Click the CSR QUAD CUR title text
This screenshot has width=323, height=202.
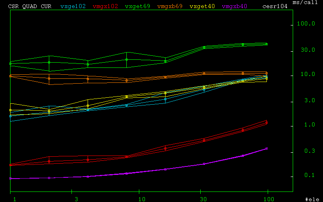[29, 6]
